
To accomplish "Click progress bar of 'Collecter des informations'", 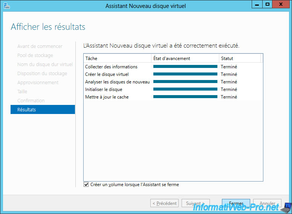I will pyautogui.click(x=185, y=66).
